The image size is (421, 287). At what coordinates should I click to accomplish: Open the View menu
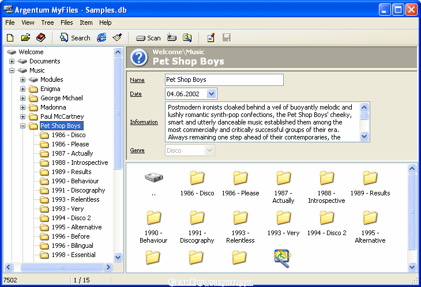point(28,22)
